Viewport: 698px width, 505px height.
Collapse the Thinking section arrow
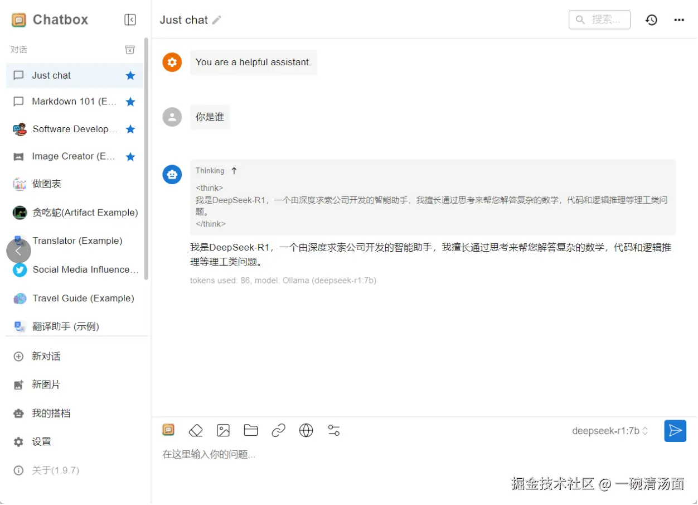234,171
